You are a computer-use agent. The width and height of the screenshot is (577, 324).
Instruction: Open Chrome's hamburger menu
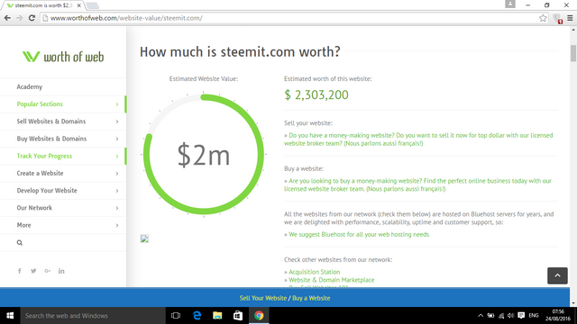click(x=570, y=18)
